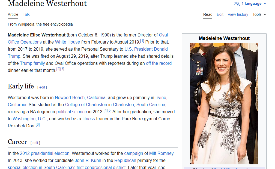Edit the Early life section

pos(42,87)
